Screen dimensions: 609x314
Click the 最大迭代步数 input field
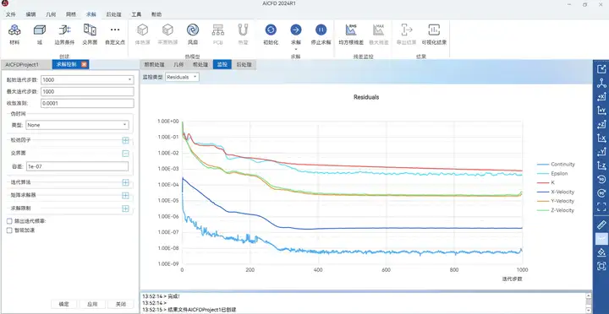tap(87, 91)
